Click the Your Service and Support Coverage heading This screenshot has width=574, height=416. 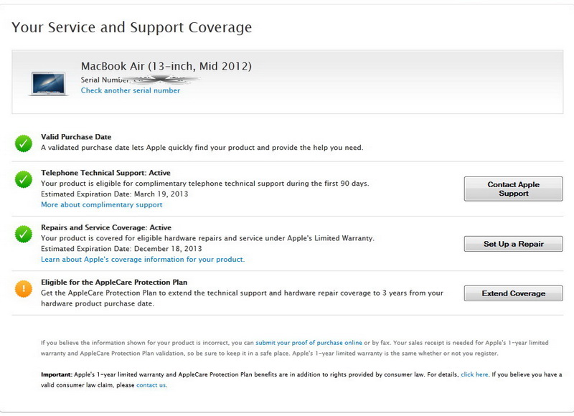coord(131,28)
